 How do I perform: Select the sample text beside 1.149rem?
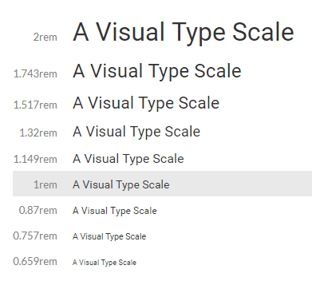128,159
